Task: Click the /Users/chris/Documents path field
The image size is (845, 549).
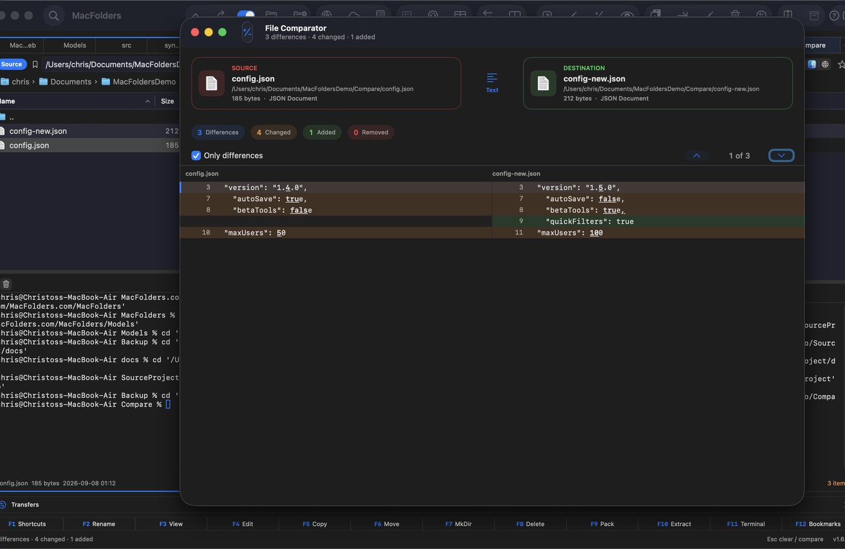Action: pos(112,65)
